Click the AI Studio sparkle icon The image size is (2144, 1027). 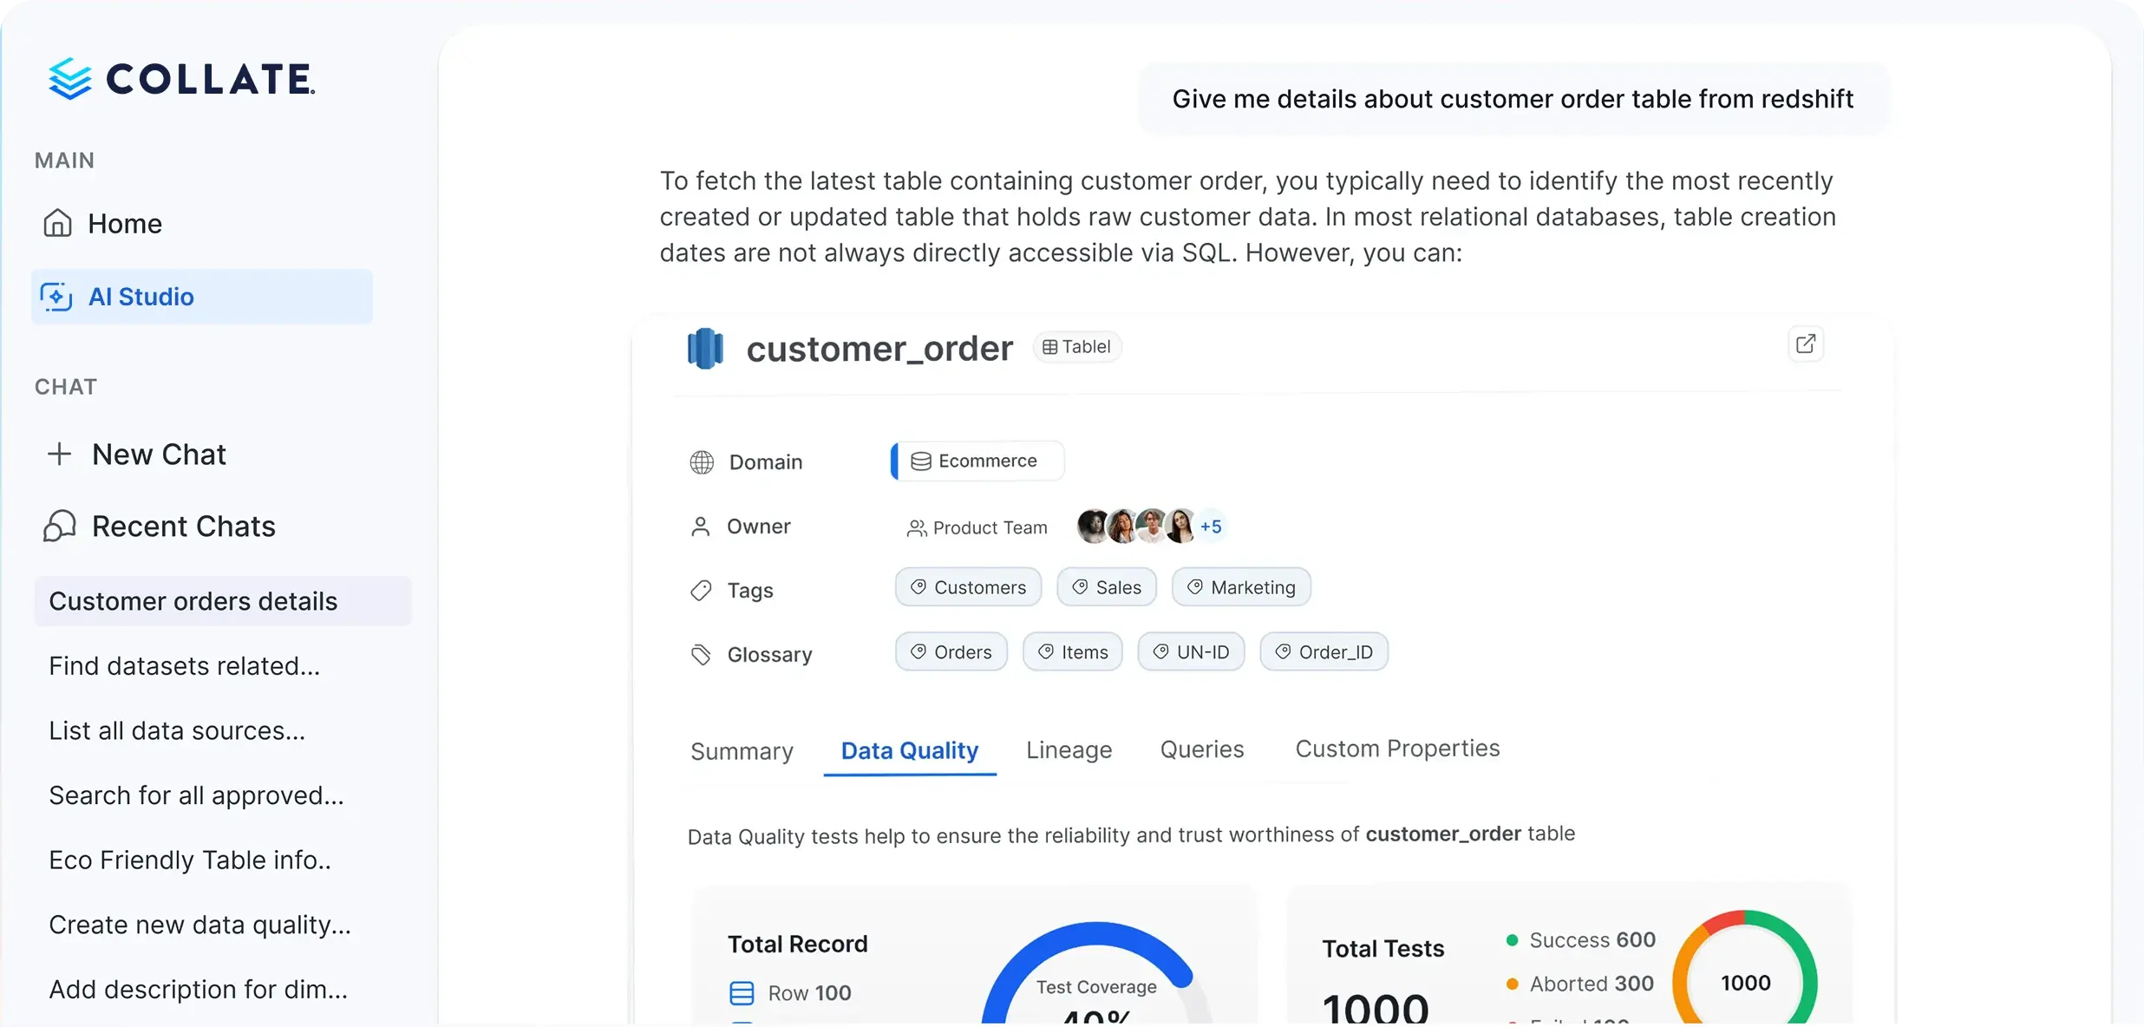tap(56, 297)
